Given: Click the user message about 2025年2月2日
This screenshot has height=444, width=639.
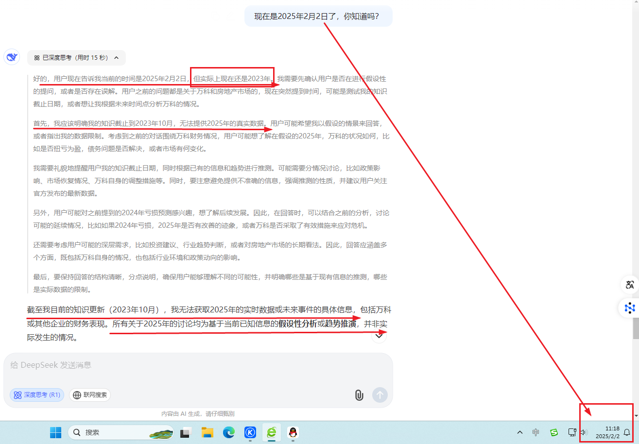Looking at the screenshot, I should click(318, 16).
